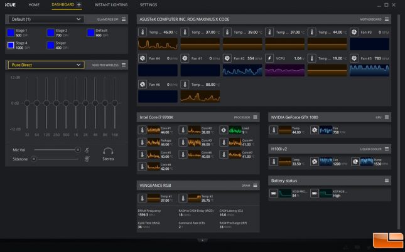This screenshot has width=405, height=252.
Task: Open the Vengeance RGB DRAM widget menu
Action: point(255,185)
